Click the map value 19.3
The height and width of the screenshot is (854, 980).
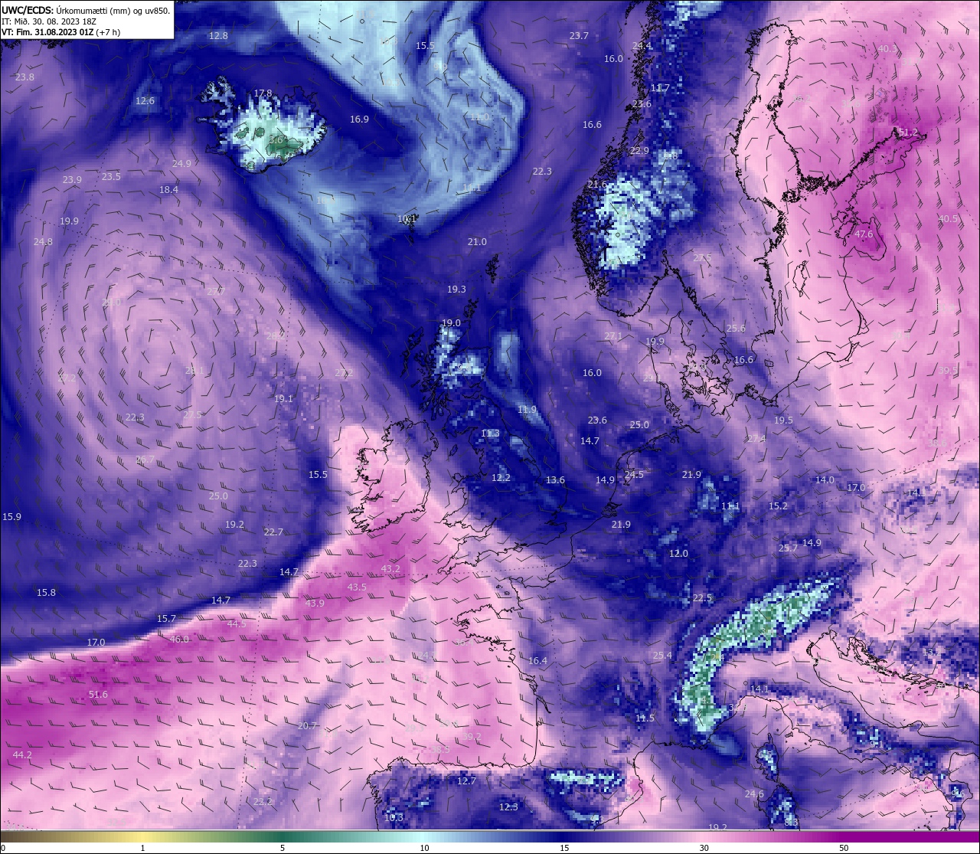(456, 290)
